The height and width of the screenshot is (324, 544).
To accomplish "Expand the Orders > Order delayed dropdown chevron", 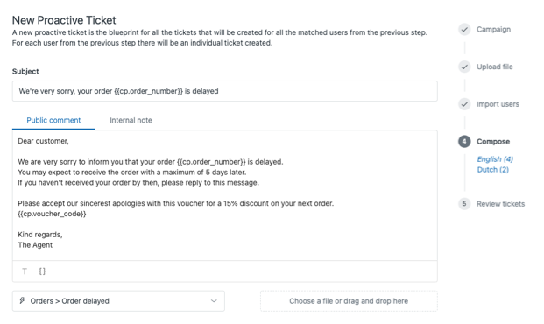I will [214, 300].
